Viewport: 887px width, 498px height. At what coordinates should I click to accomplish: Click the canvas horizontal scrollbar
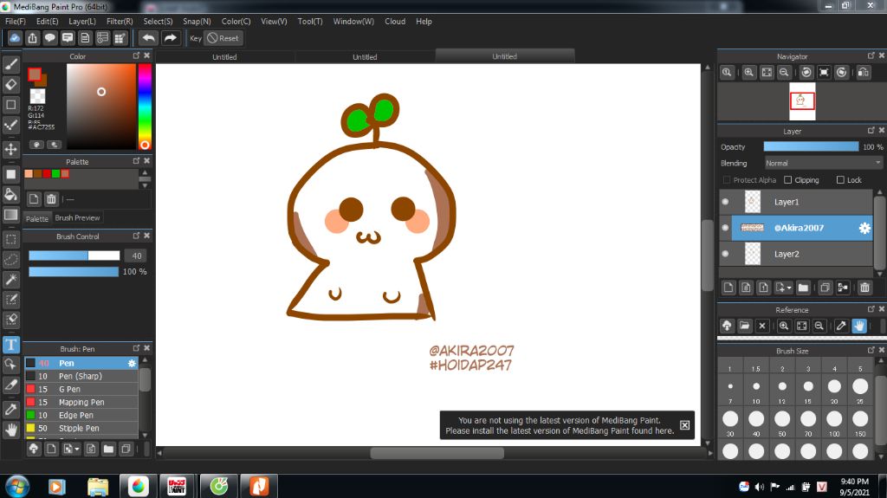click(437, 453)
